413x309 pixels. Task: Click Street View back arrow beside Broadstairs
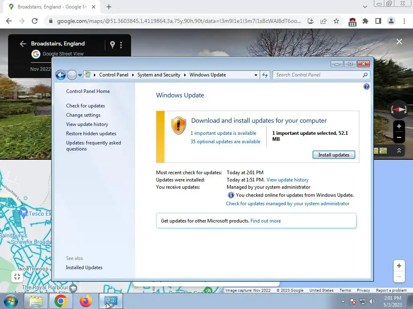(x=23, y=44)
